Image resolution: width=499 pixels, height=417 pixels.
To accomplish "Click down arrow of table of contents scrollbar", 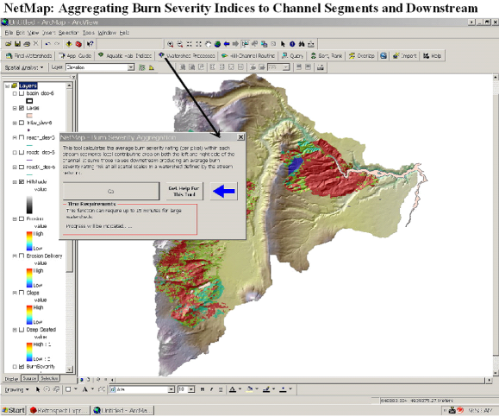I will pyautogui.click(x=70, y=370).
